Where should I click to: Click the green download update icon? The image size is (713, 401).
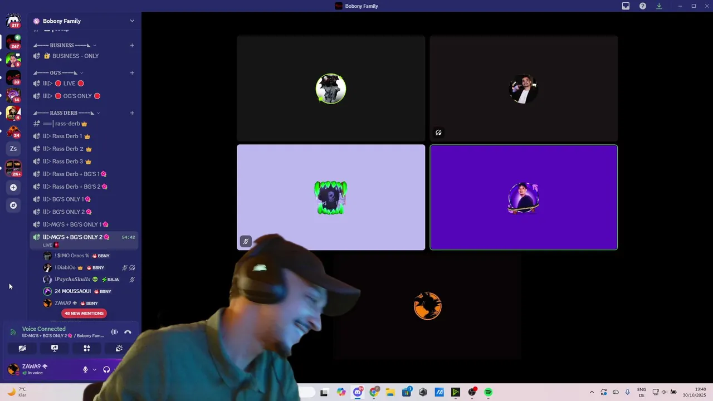659,6
